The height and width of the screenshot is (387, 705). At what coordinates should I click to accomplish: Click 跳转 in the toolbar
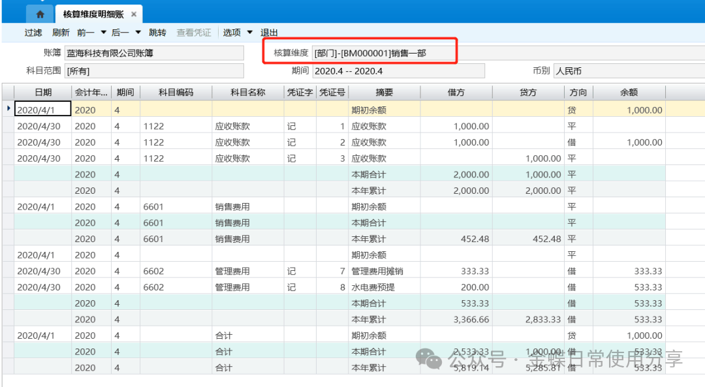157,33
